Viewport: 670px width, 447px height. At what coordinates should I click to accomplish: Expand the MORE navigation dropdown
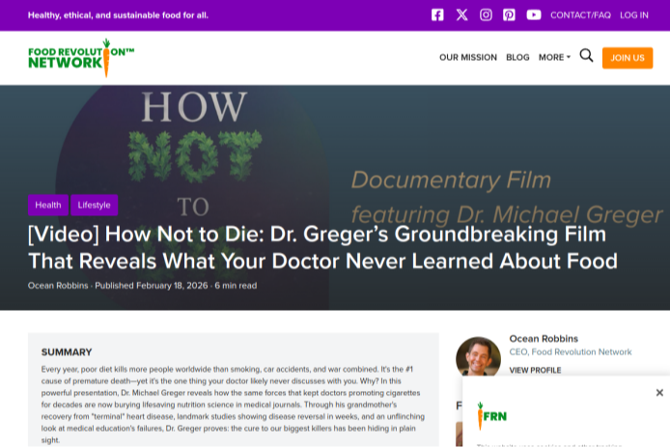[x=554, y=57]
